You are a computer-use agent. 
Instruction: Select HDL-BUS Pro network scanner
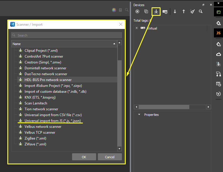(48, 80)
